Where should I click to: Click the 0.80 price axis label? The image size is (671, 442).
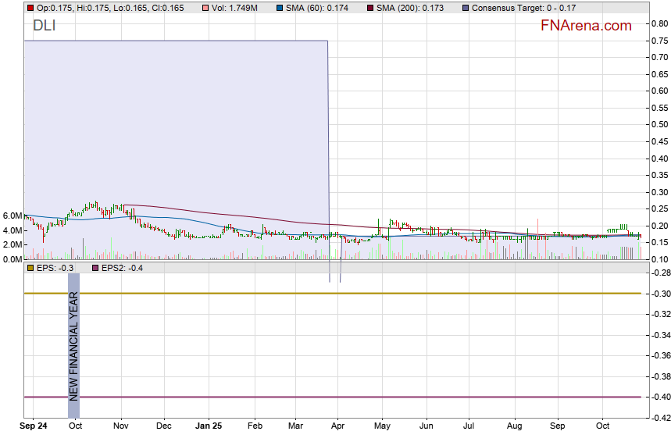point(659,23)
